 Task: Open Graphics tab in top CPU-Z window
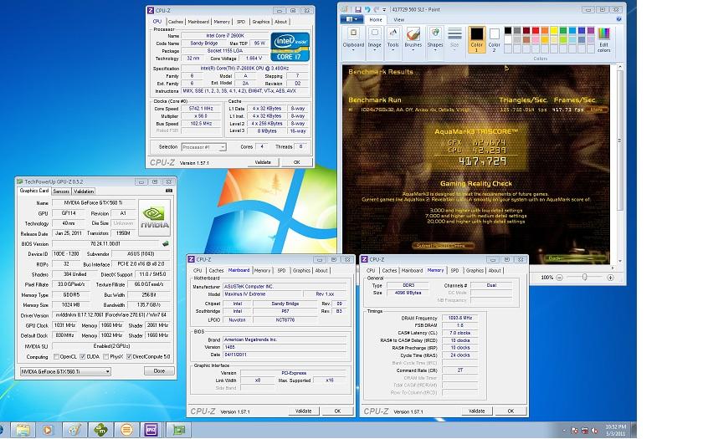point(260,22)
